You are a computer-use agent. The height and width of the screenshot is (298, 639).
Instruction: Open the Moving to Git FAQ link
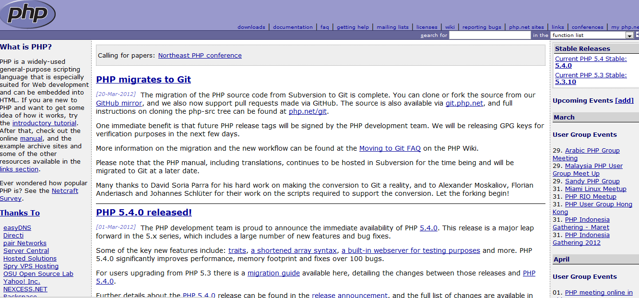coord(390,148)
